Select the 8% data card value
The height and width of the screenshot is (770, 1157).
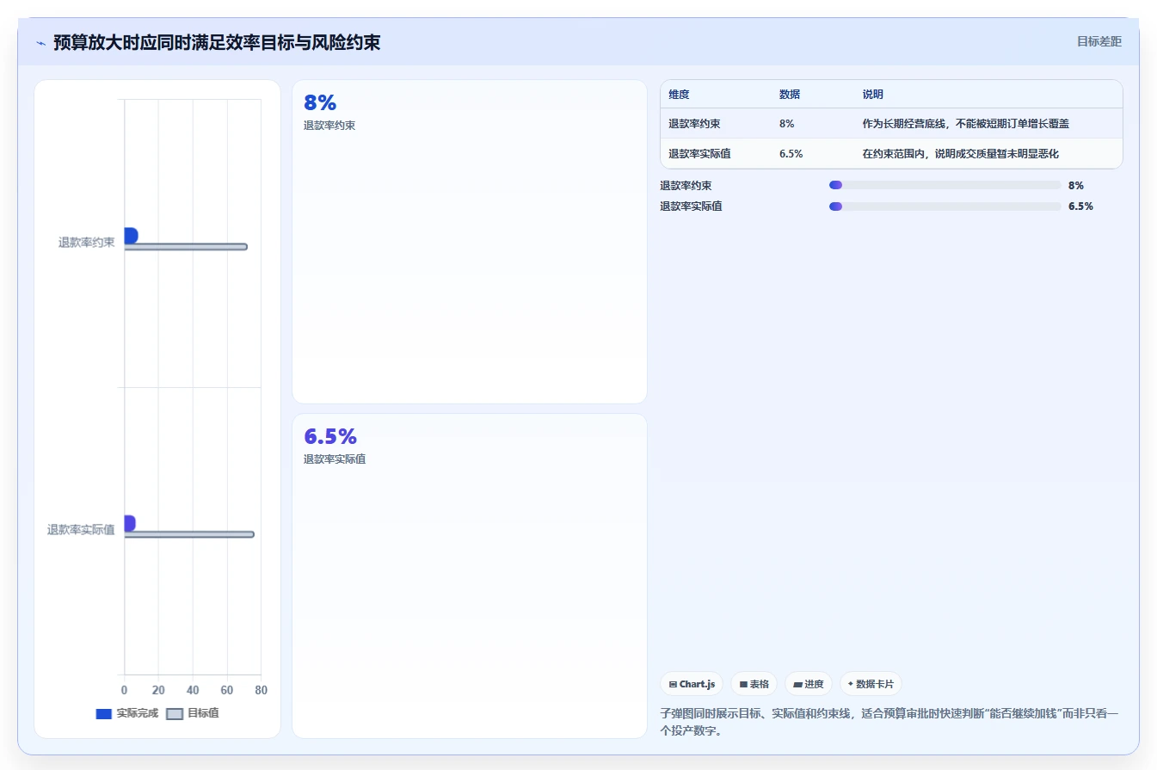pyautogui.click(x=320, y=103)
